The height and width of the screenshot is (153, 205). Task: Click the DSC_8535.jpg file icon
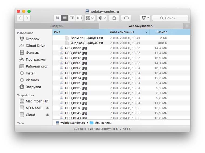click(x=61, y=48)
